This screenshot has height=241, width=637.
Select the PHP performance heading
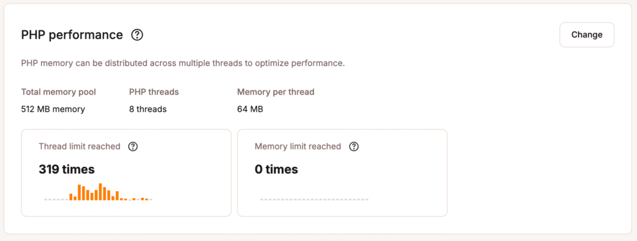(x=72, y=35)
